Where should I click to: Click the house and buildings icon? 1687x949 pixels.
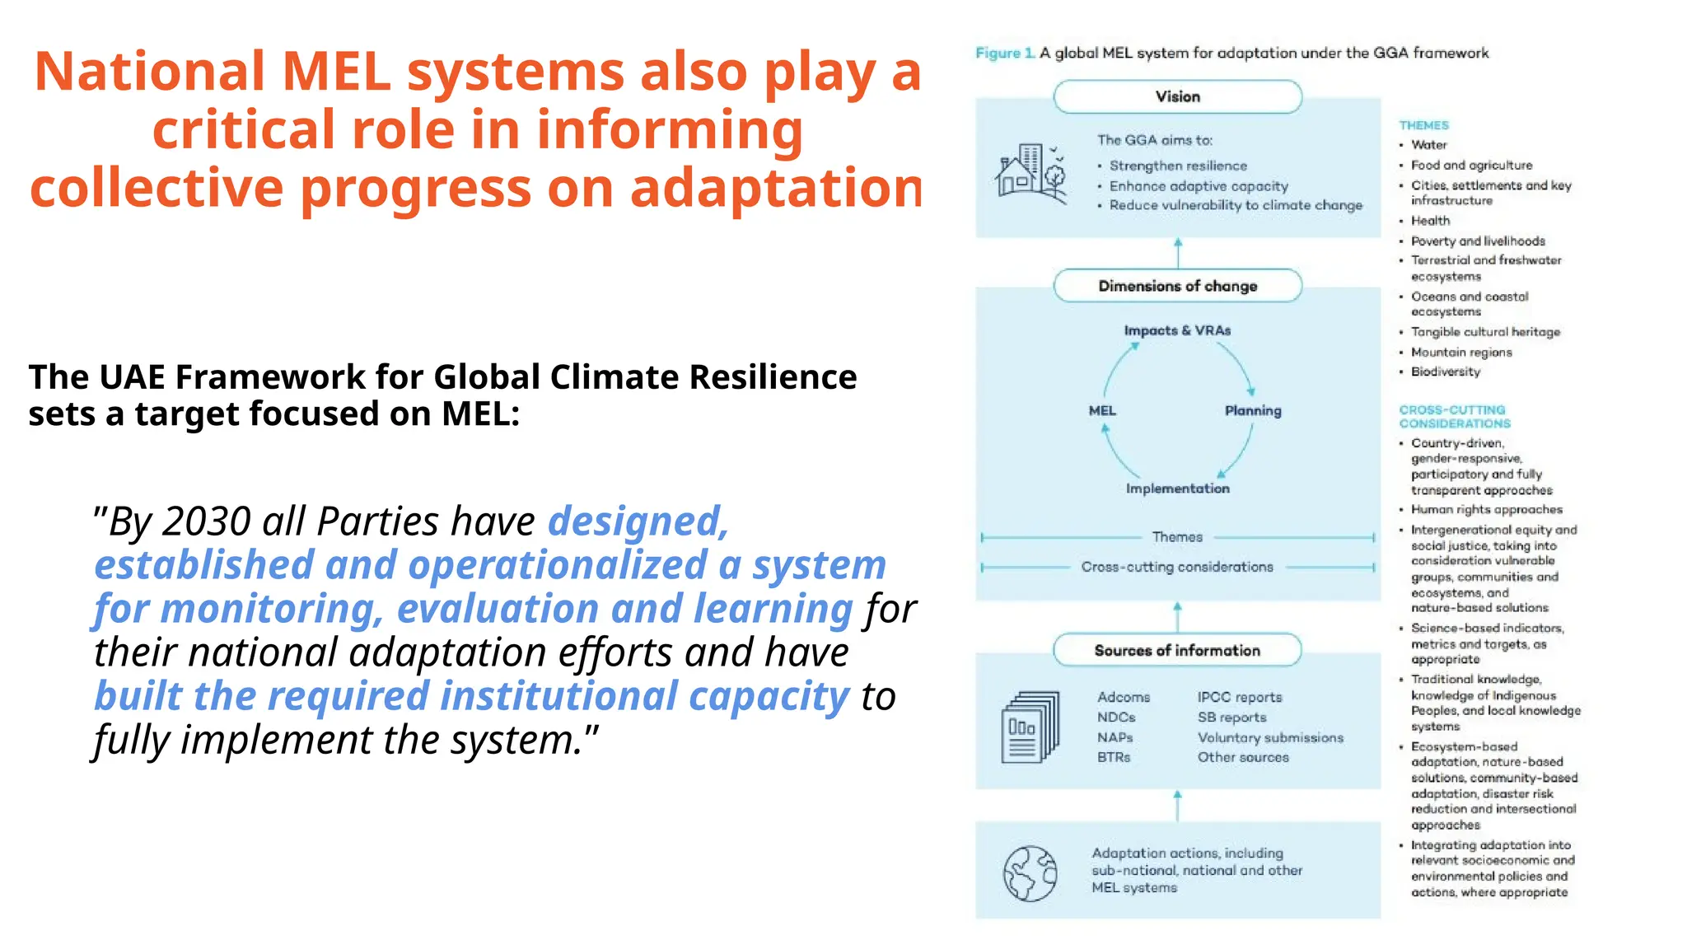click(1030, 174)
